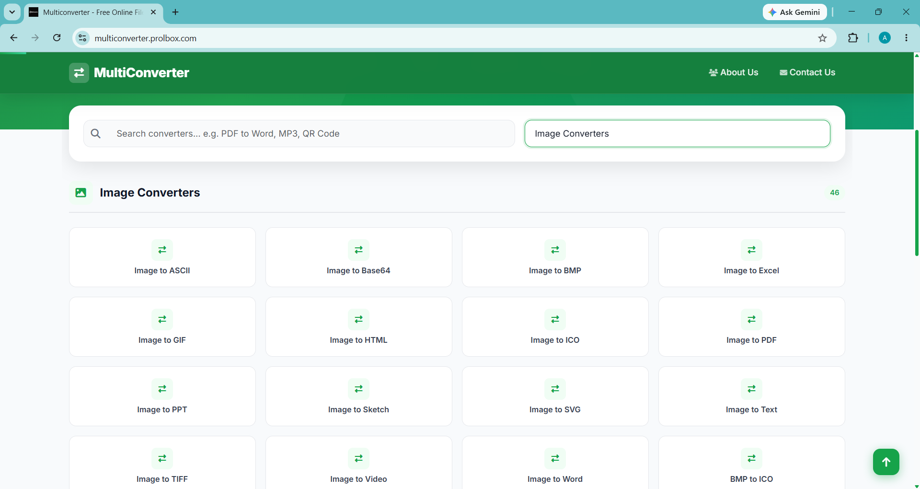Viewport: 920px width, 489px height.
Task: Reload the page
Action: click(57, 38)
